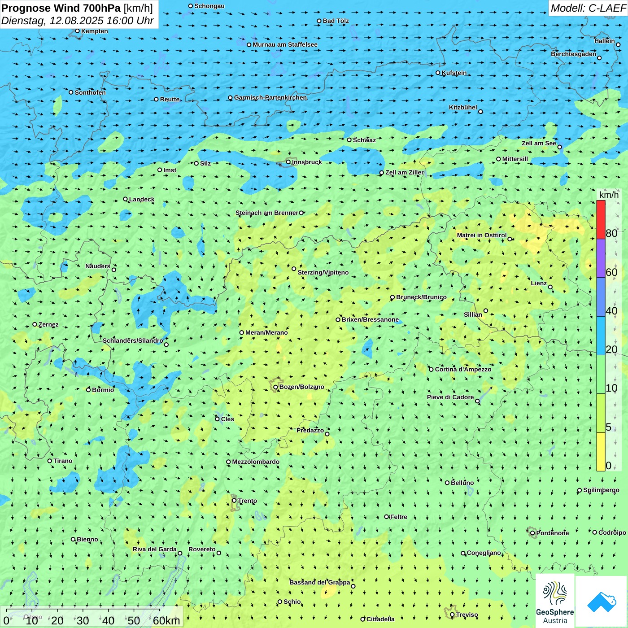
Task: Click the Cittadella town label
Action: tap(380, 619)
